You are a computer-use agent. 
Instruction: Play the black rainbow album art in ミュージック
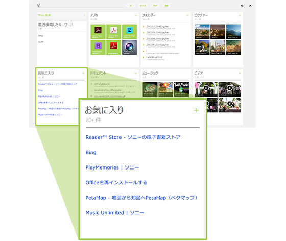(181, 89)
